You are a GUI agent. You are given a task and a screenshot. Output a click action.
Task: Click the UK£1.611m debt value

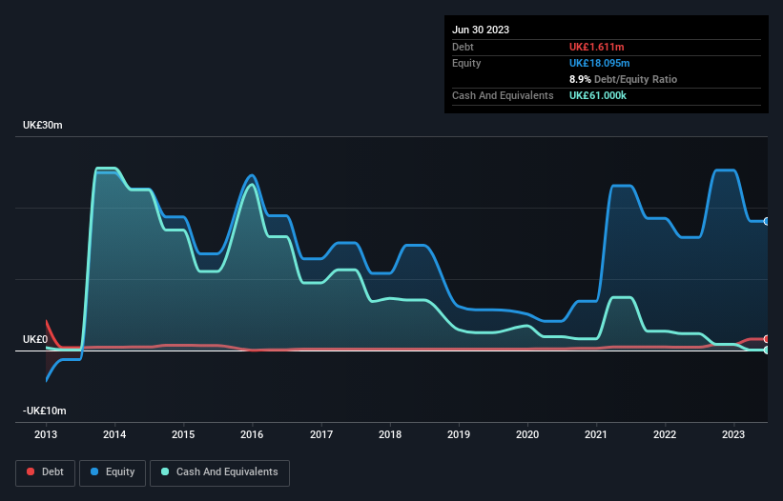coord(596,47)
